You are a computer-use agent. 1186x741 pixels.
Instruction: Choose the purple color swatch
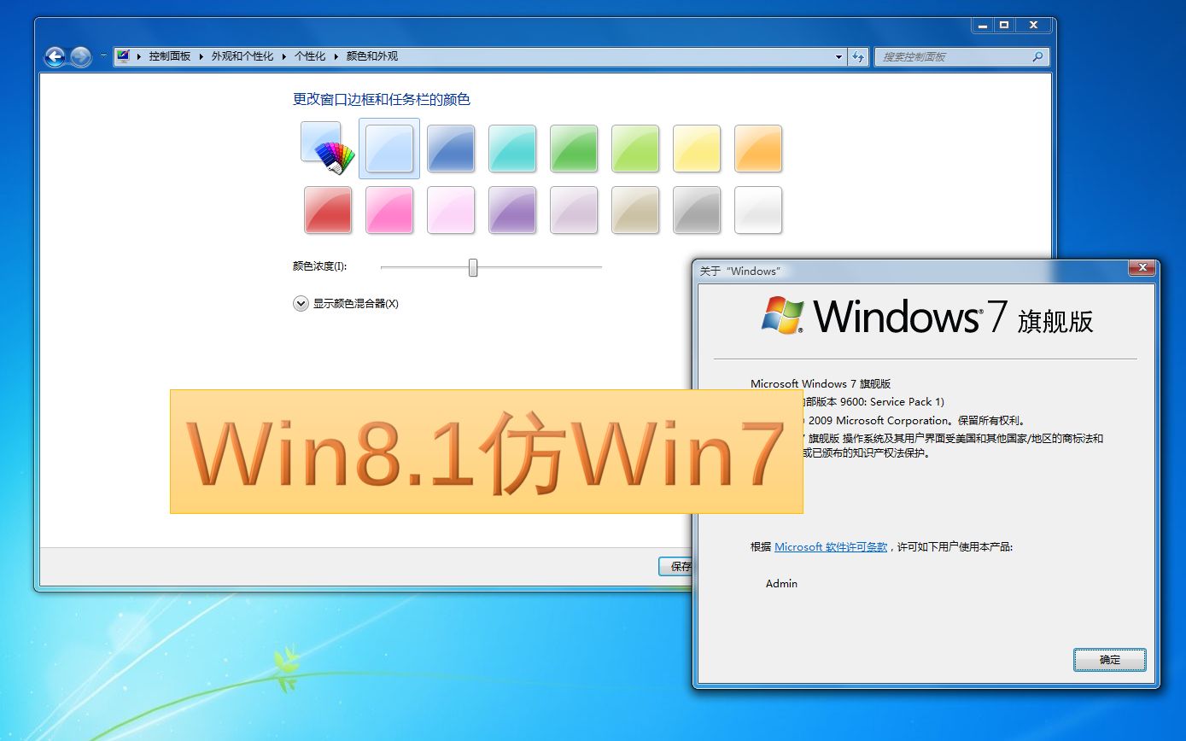pos(512,210)
